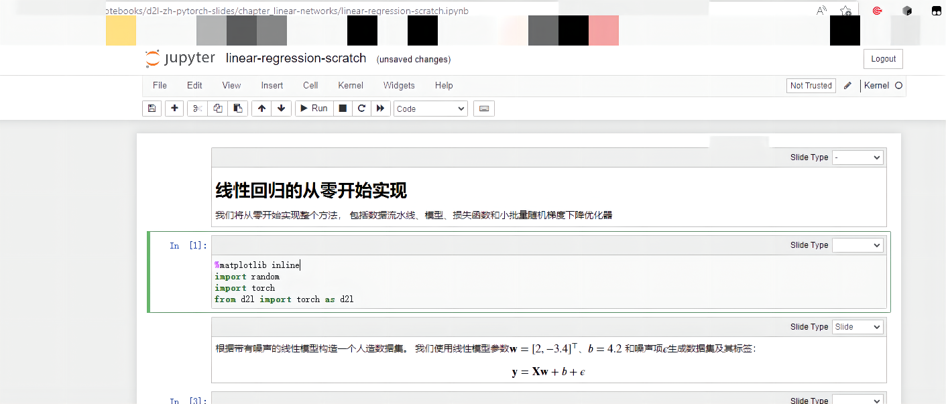
Task: Click the Logout button
Action: click(x=883, y=59)
